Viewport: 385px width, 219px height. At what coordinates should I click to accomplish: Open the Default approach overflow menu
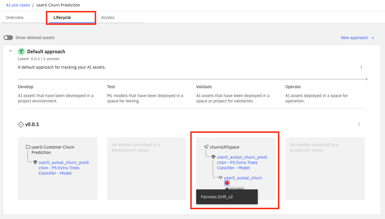pyautogui.click(x=361, y=67)
